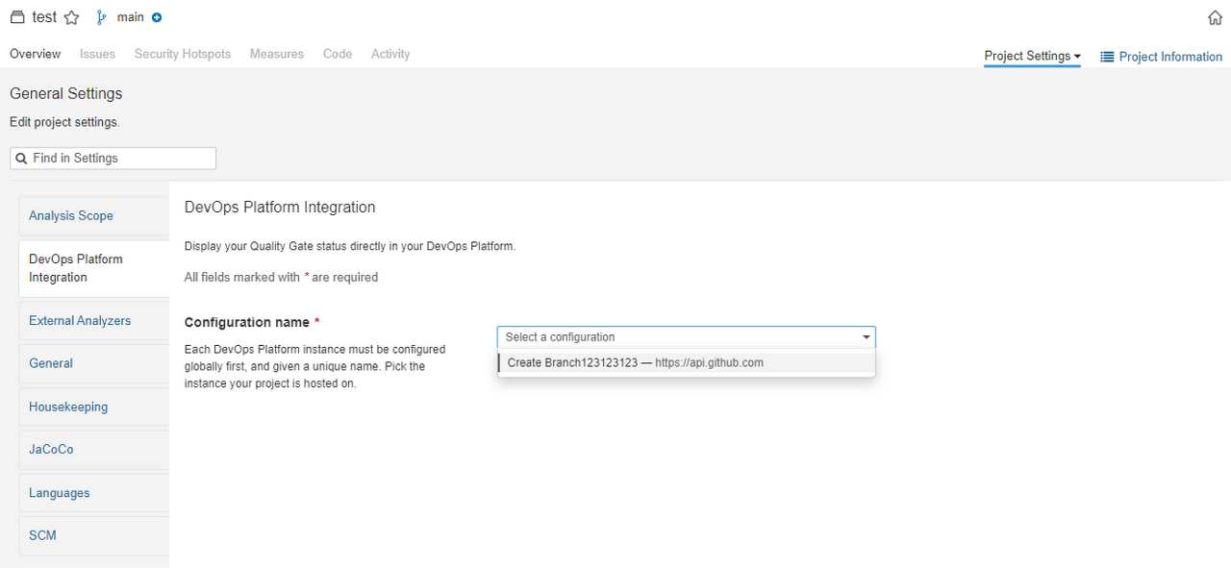Click the project icon next to test

coord(17,17)
